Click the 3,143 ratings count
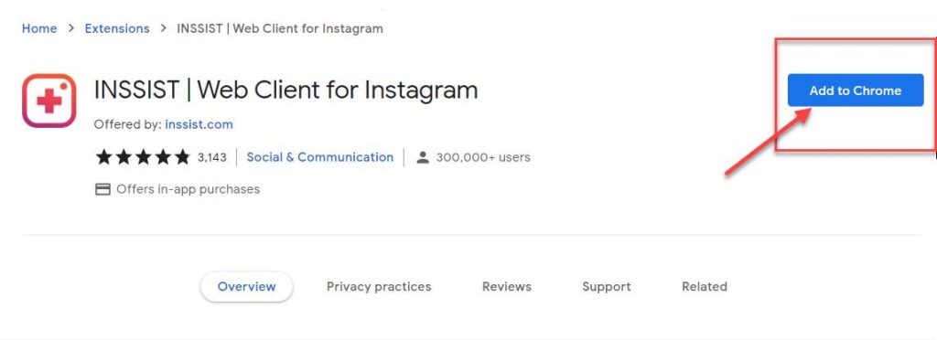This screenshot has height=340, width=937. (212, 157)
